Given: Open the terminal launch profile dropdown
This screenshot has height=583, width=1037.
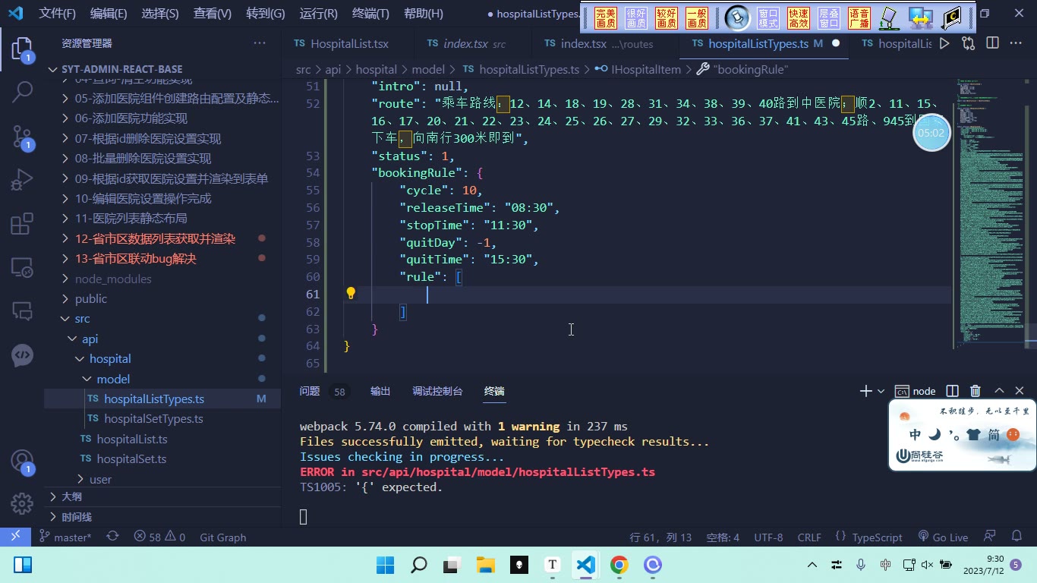Looking at the screenshot, I should point(881,391).
